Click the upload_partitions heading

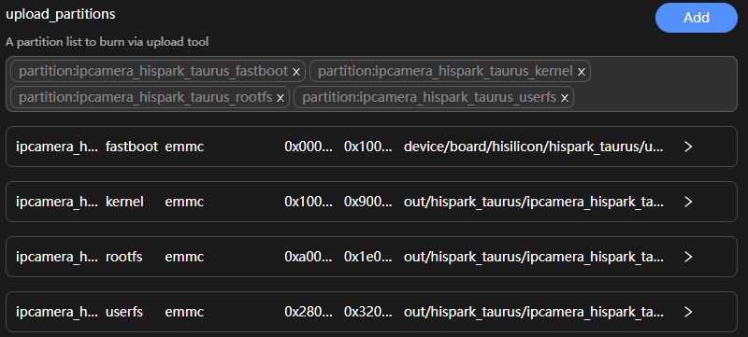point(61,14)
